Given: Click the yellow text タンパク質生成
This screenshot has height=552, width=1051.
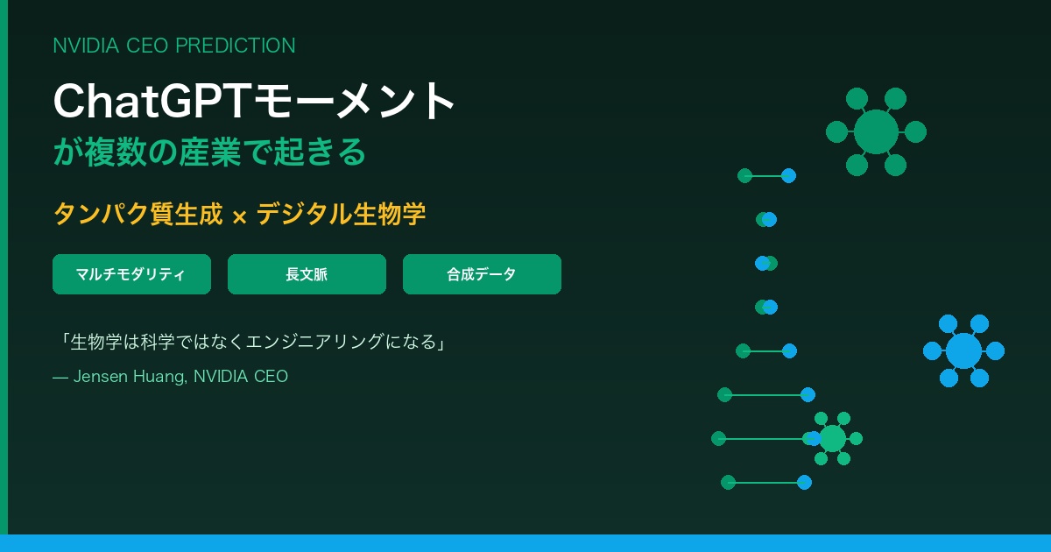Looking at the screenshot, I should [x=138, y=214].
